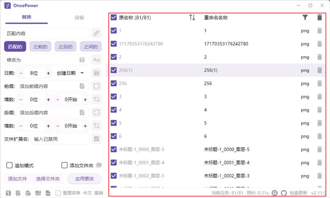This screenshot has height=198, width=330.
Task: Click the circular refresh icon next to 前缀
Action: pos(96,86)
